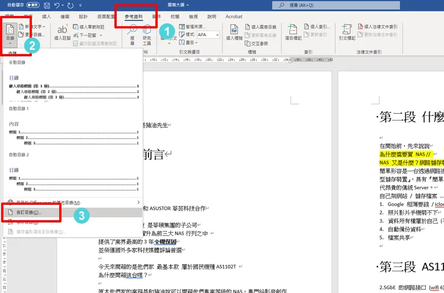The width and height of the screenshot is (444, 293).
Task: Open the 書目 bibliography dropdown
Action: [188, 43]
